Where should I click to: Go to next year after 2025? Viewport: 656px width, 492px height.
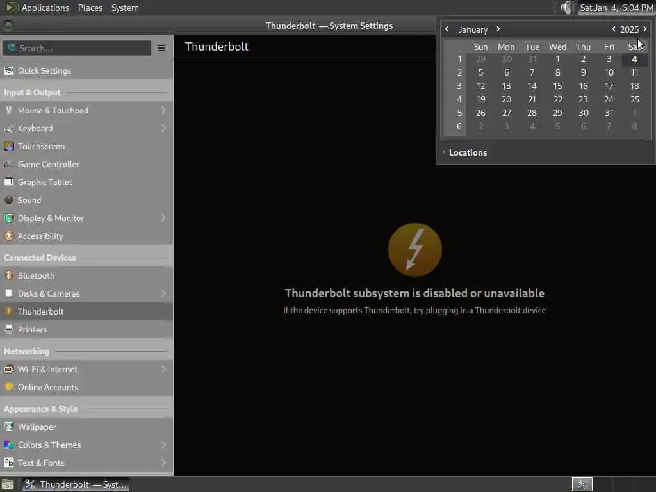tap(645, 29)
